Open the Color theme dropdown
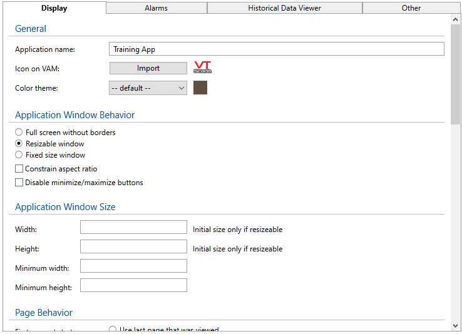This screenshot has height=334, width=462. [x=148, y=88]
